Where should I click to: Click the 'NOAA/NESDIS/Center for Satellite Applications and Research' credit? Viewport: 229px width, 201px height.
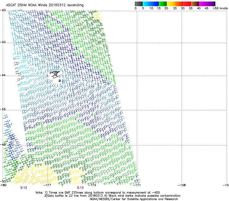point(134,199)
